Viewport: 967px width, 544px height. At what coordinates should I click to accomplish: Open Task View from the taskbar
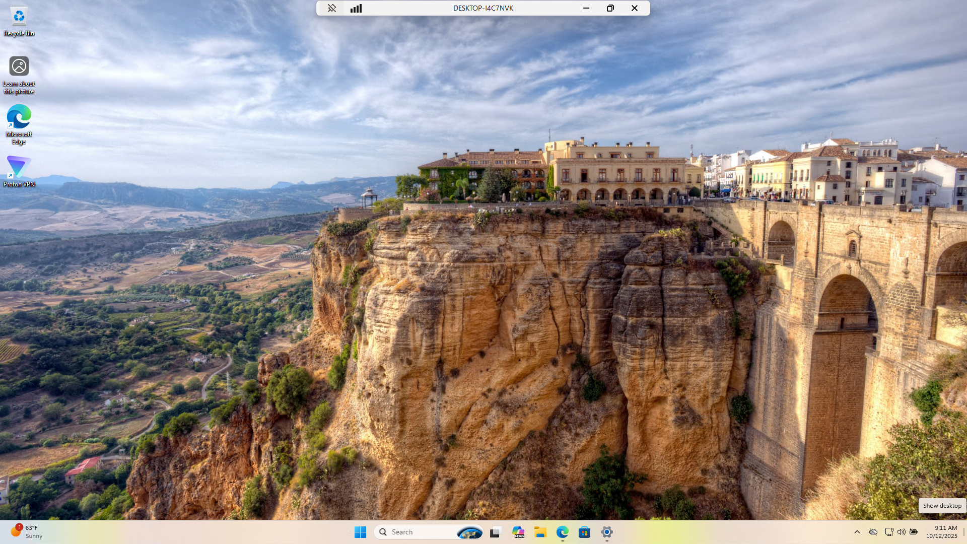[495, 532]
